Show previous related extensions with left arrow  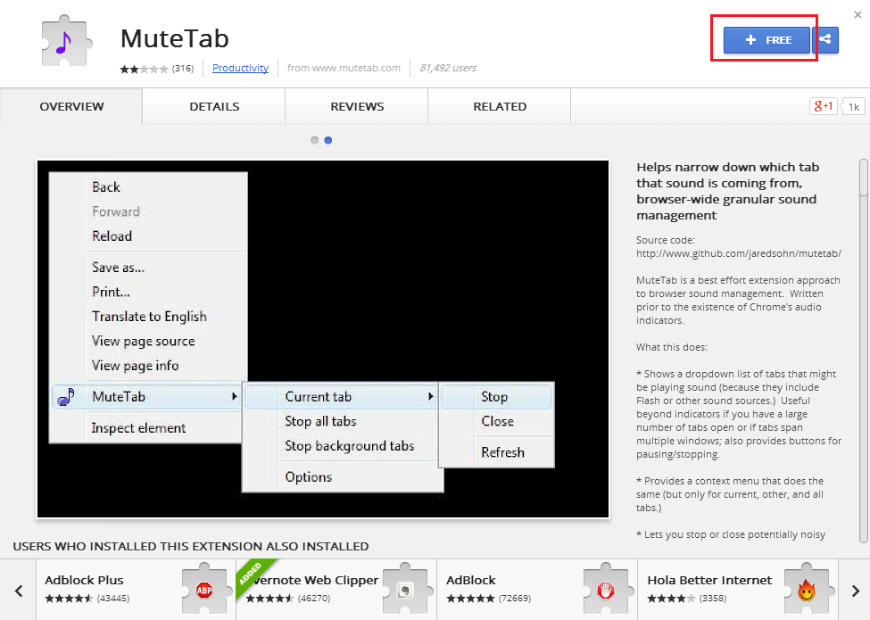pyautogui.click(x=19, y=591)
